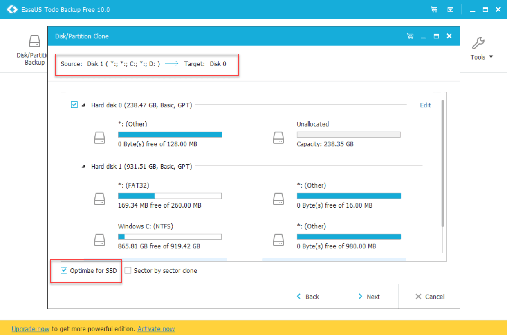Uncheck Hard disk 0 checkbox
Image resolution: width=507 pixels, height=335 pixels.
pos(74,105)
